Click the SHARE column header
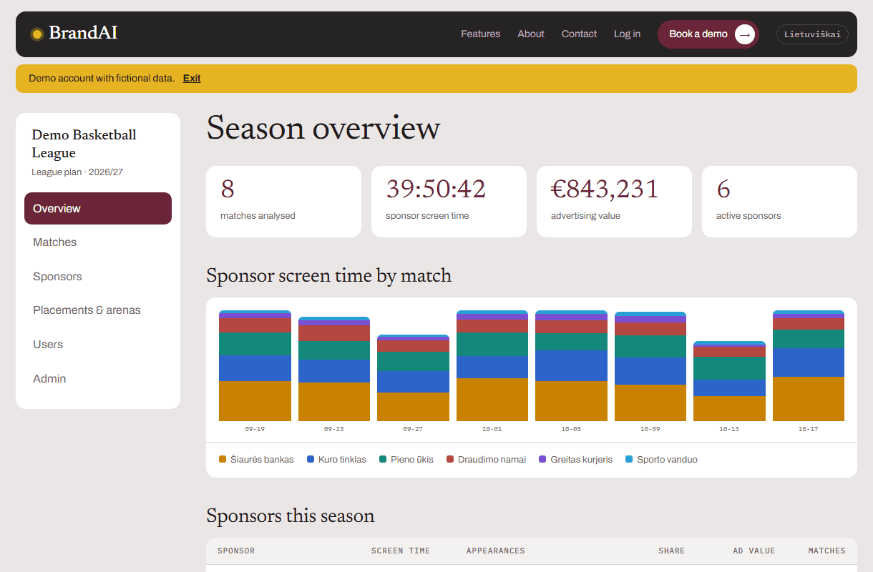This screenshot has width=873, height=572. pyautogui.click(x=671, y=551)
